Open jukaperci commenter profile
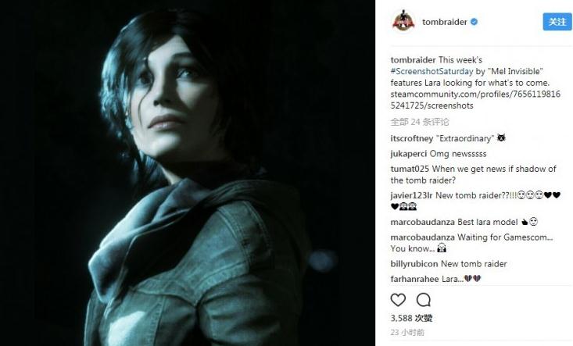The height and width of the screenshot is (346, 573). [x=409, y=154]
